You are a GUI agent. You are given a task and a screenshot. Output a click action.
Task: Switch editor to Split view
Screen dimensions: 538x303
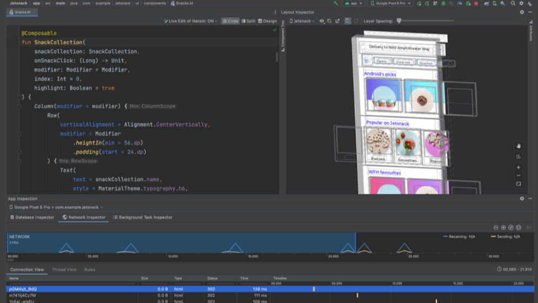click(248, 21)
